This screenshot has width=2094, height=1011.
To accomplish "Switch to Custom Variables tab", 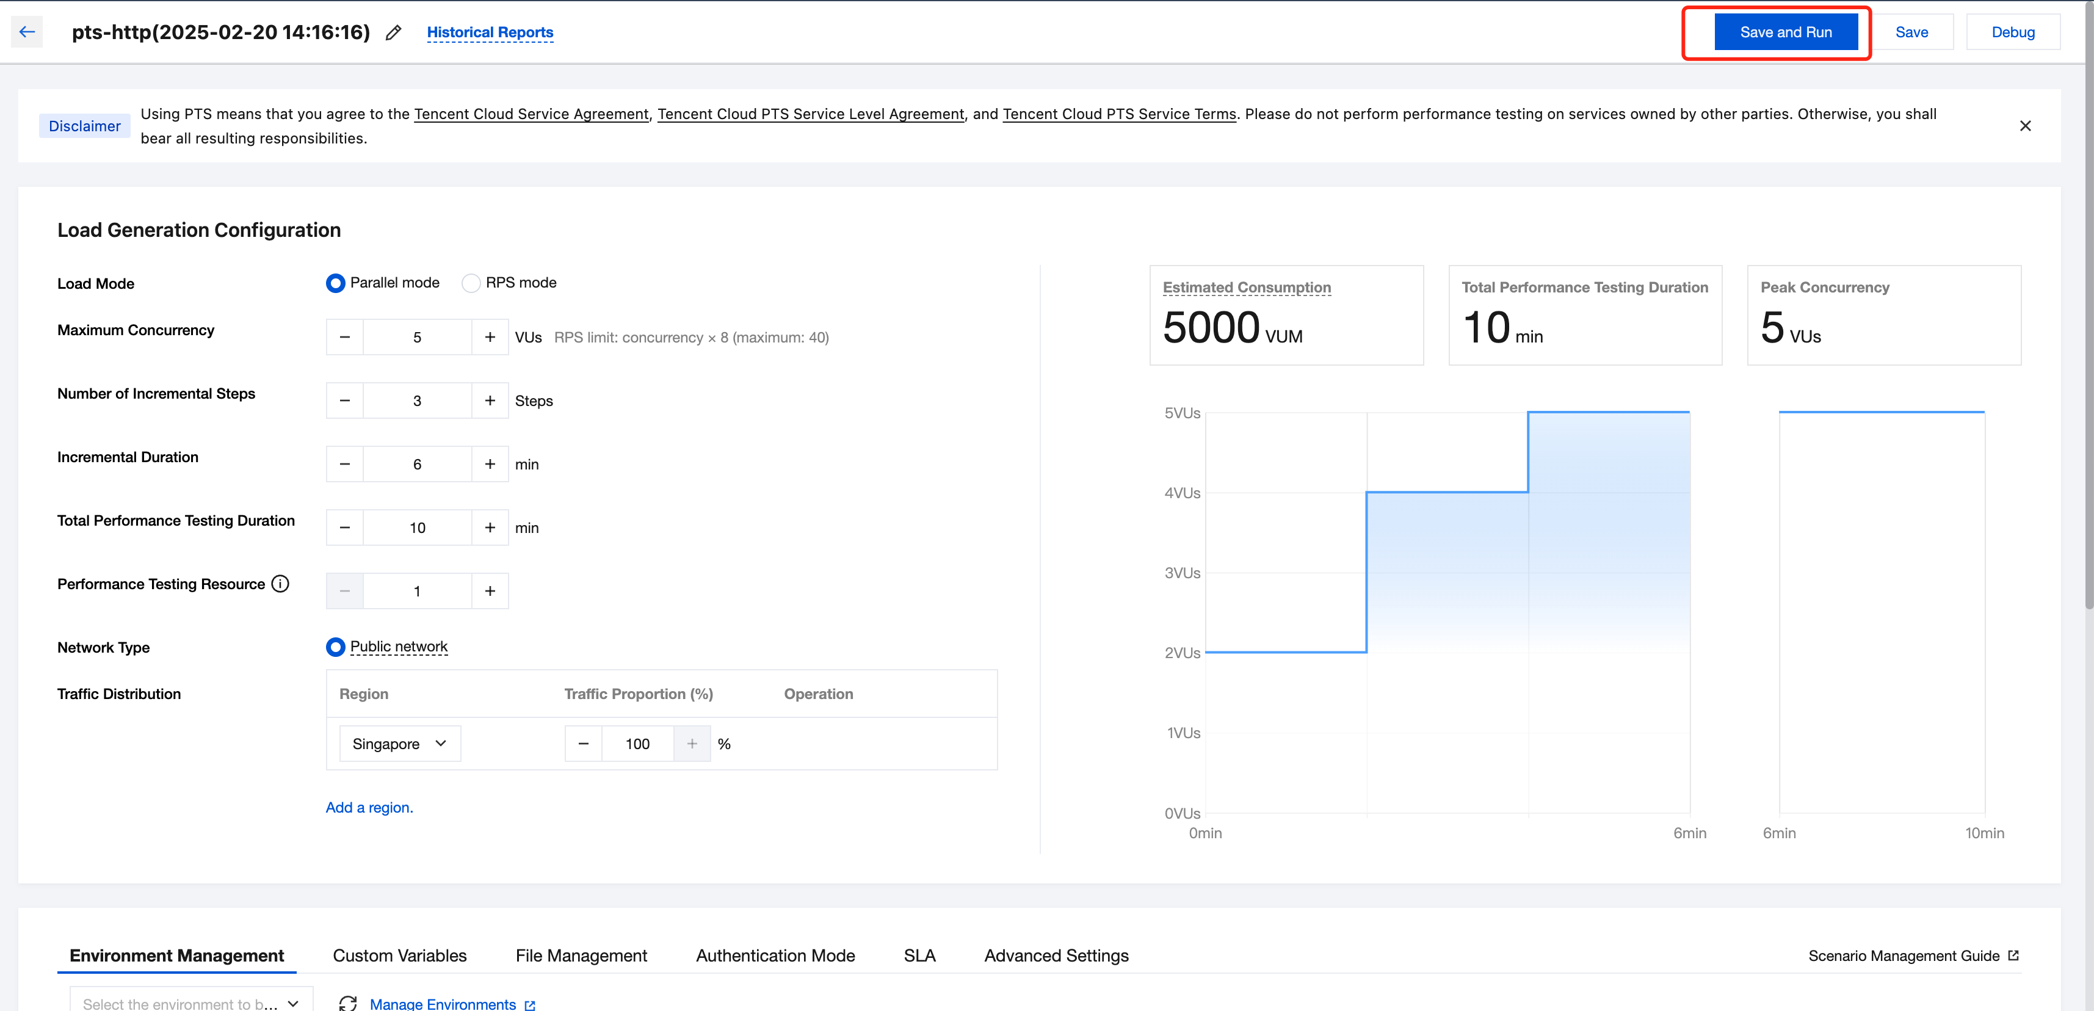I will pyautogui.click(x=399, y=955).
